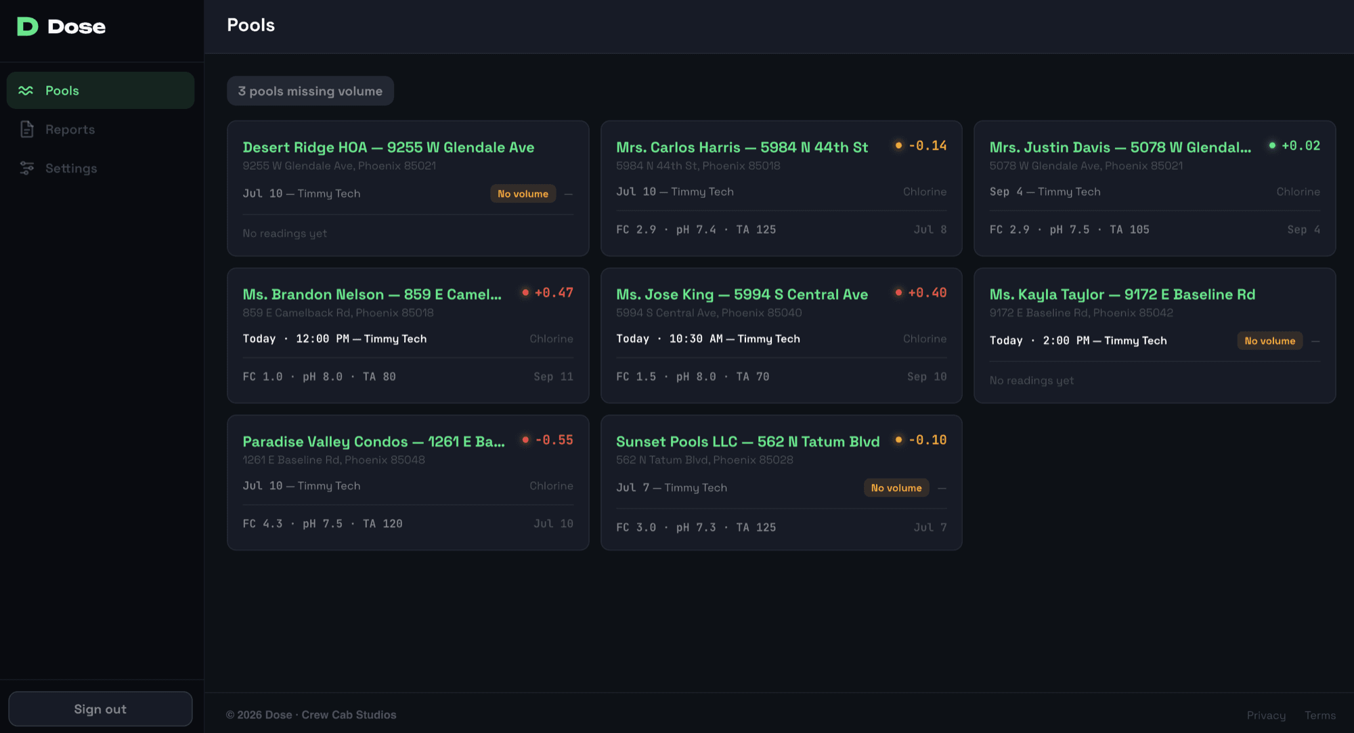Click readings FC 4.3 · pH 7.5 · TA 120
The height and width of the screenshot is (733, 1354).
pyautogui.click(x=322, y=523)
